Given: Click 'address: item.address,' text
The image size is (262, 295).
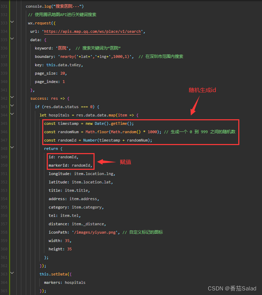Looking at the screenshot, I should [74, 199].
